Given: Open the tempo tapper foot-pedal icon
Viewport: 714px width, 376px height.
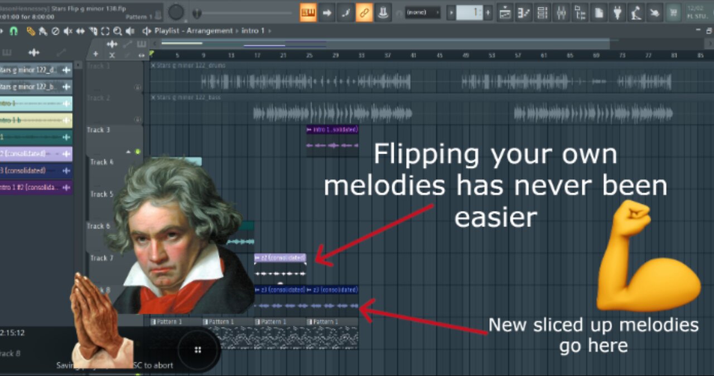Looking at the screenshot, I should (635, 12).
